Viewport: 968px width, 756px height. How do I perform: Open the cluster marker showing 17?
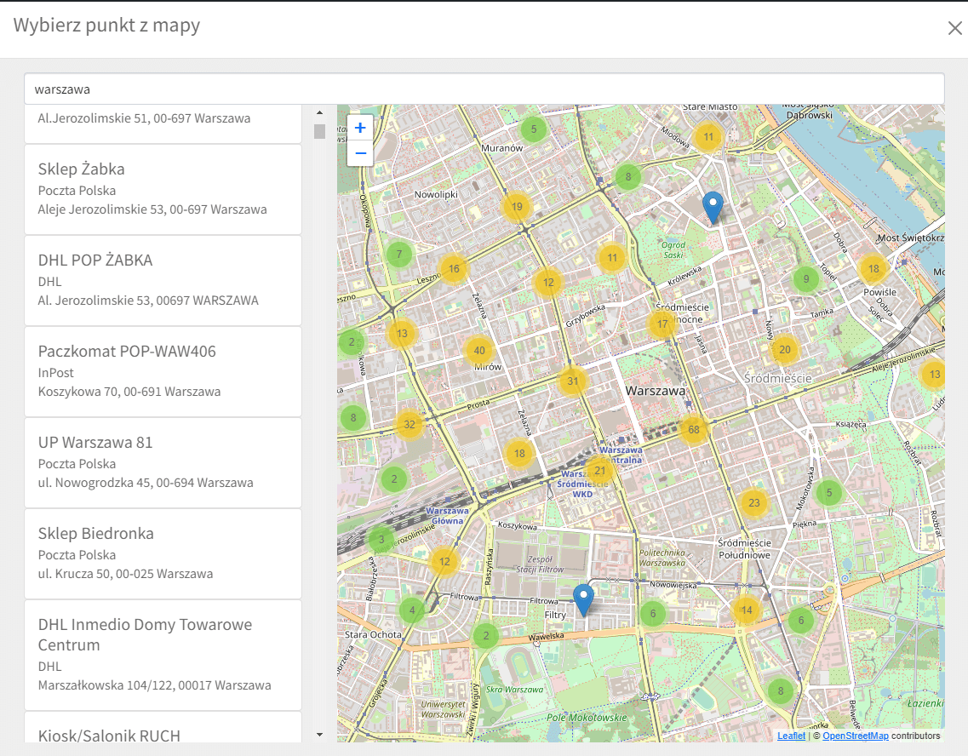coord(662,324)
